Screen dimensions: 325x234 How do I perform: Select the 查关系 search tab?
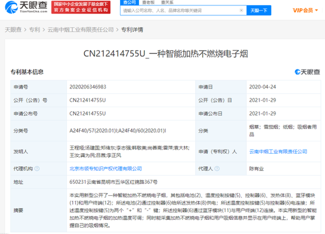[x=167, y=2]
